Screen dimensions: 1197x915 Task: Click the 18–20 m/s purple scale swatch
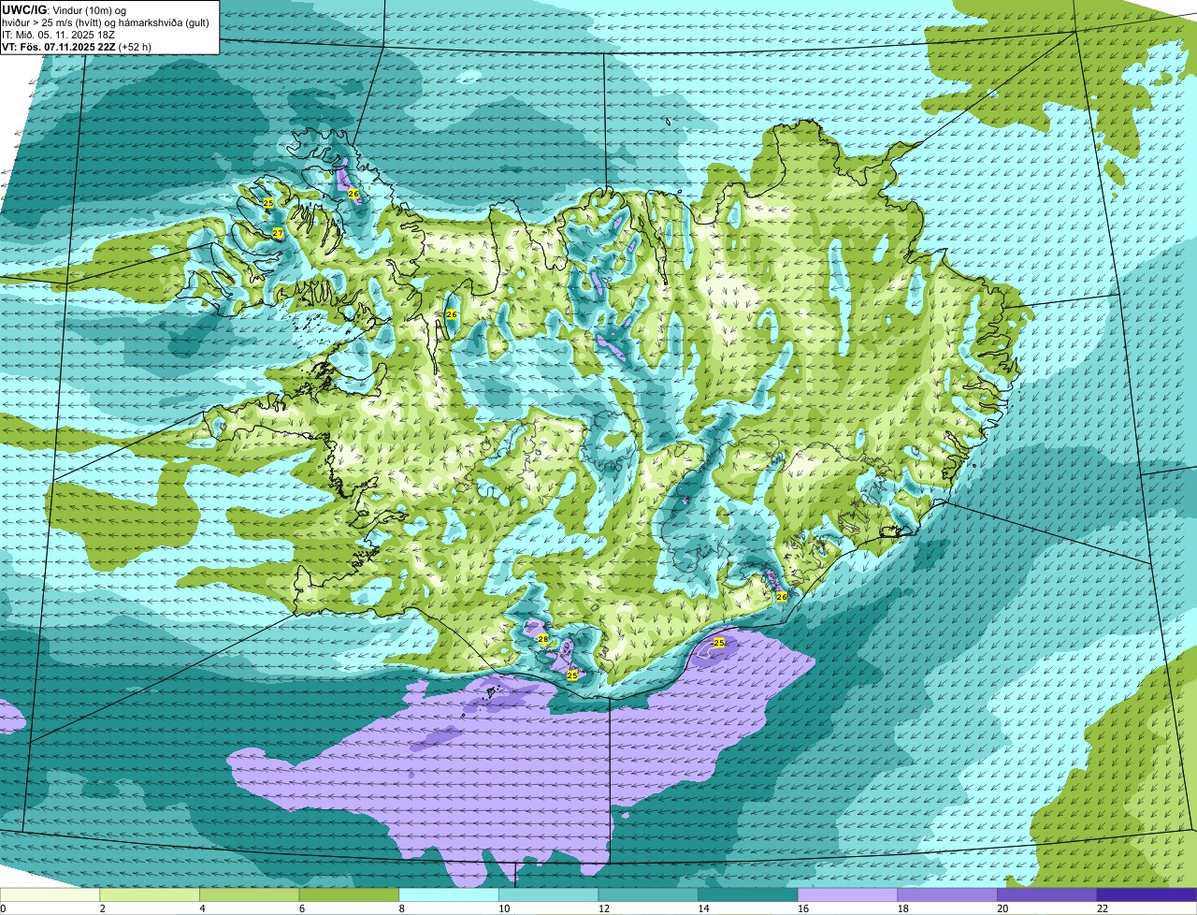pyautogui.click(x=946, y=894)
